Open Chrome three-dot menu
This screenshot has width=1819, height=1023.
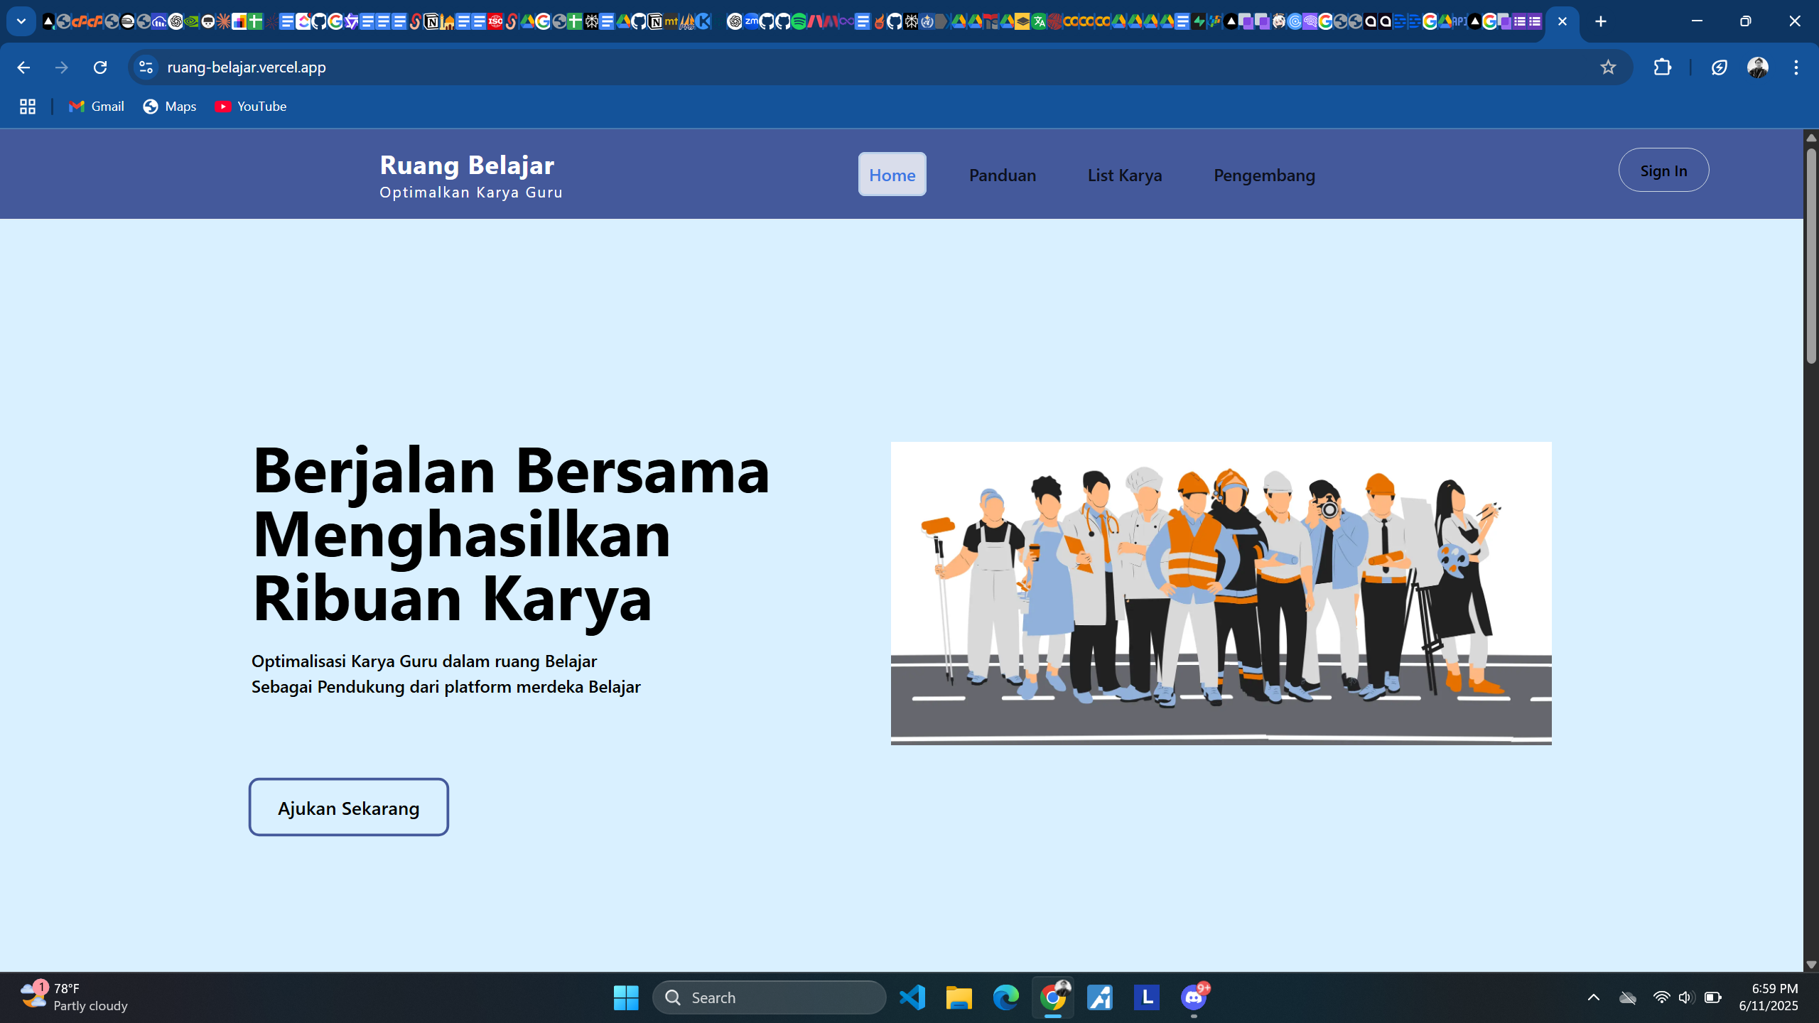tap(1796, 67)
